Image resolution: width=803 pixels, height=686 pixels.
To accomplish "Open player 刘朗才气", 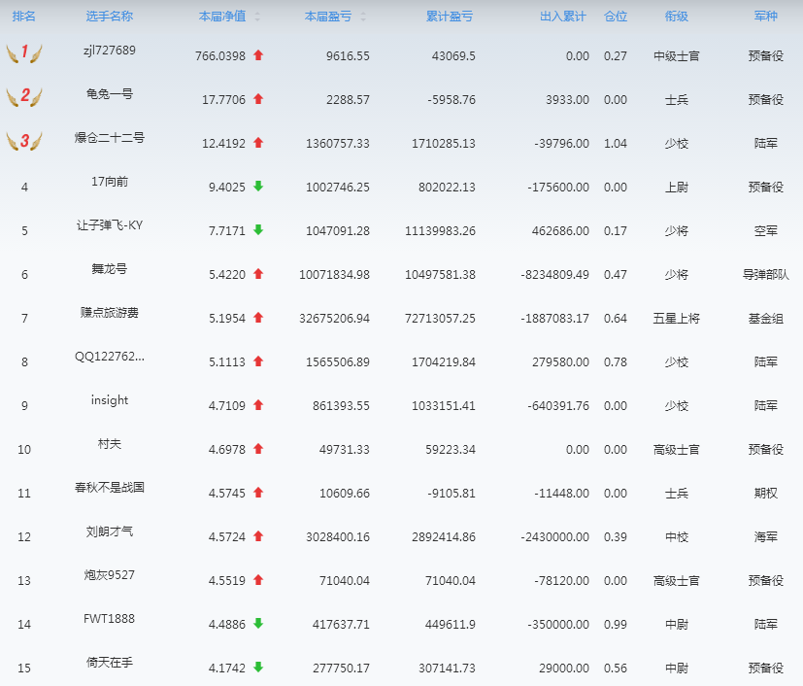I will [x=110, y=532].
